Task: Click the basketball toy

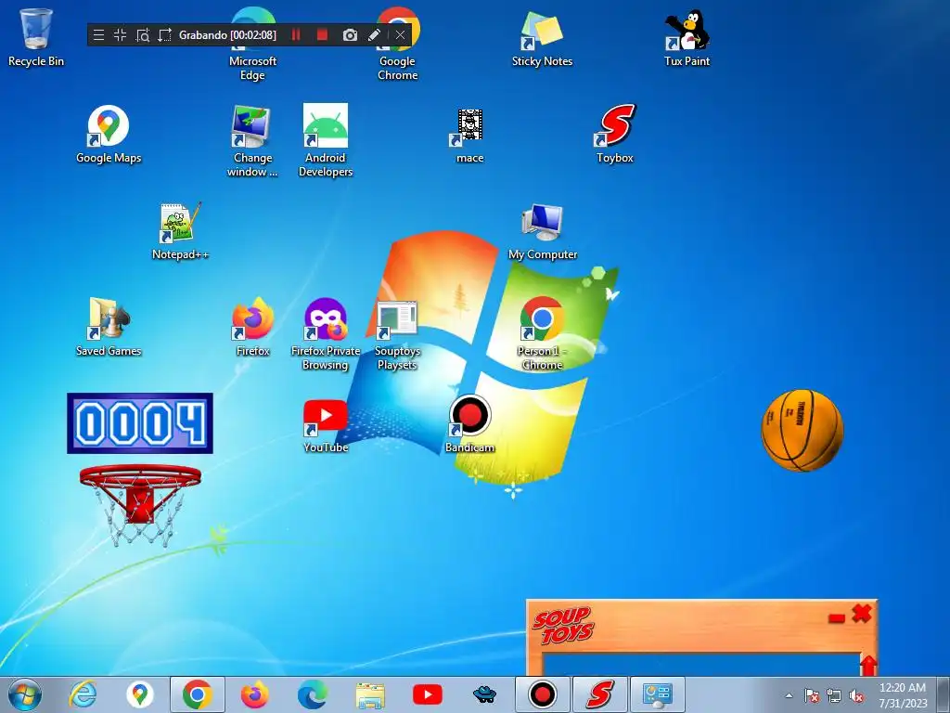Action: [x=802, y=431]
